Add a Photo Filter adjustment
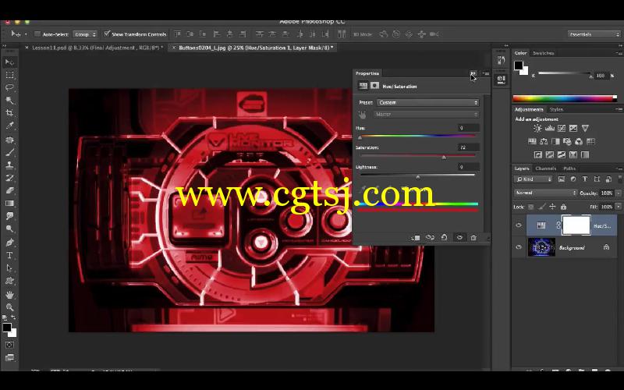The width and height of the screenshot is (624, 390). click(x=567, y=141)
